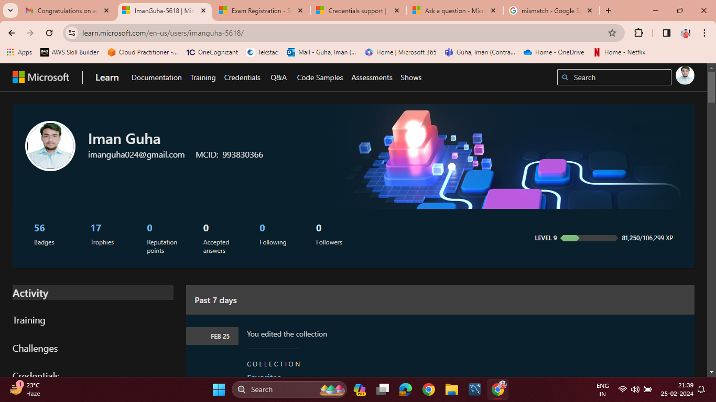This screenshot has width=716, height=402.
Task: Open Mail - Guha, Iman bookmark
Action: click(x=321, y=52)
